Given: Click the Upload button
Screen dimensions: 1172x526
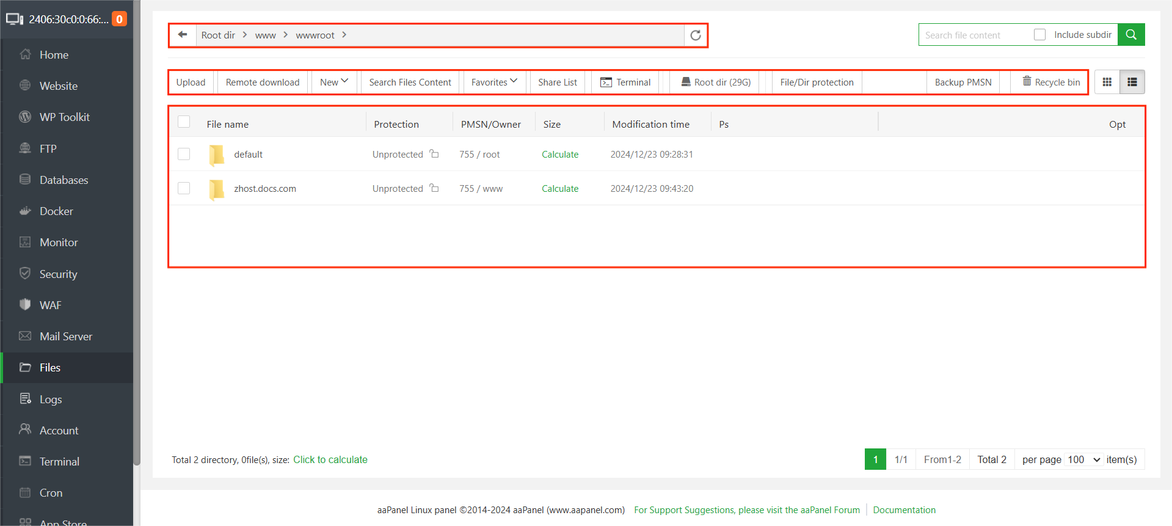Looking at the screenshot, I should click(191, 82).
